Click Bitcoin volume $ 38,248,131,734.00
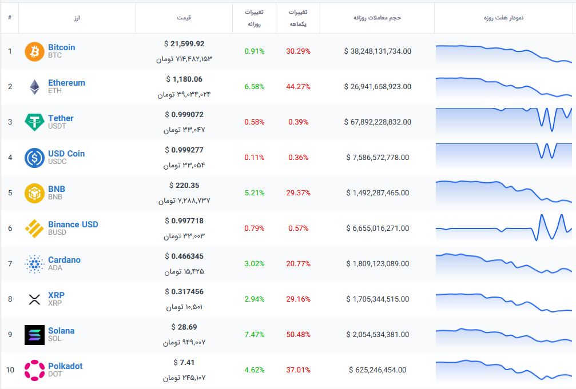The height and width of the screenshot is (389, 576). click(378, 51)
